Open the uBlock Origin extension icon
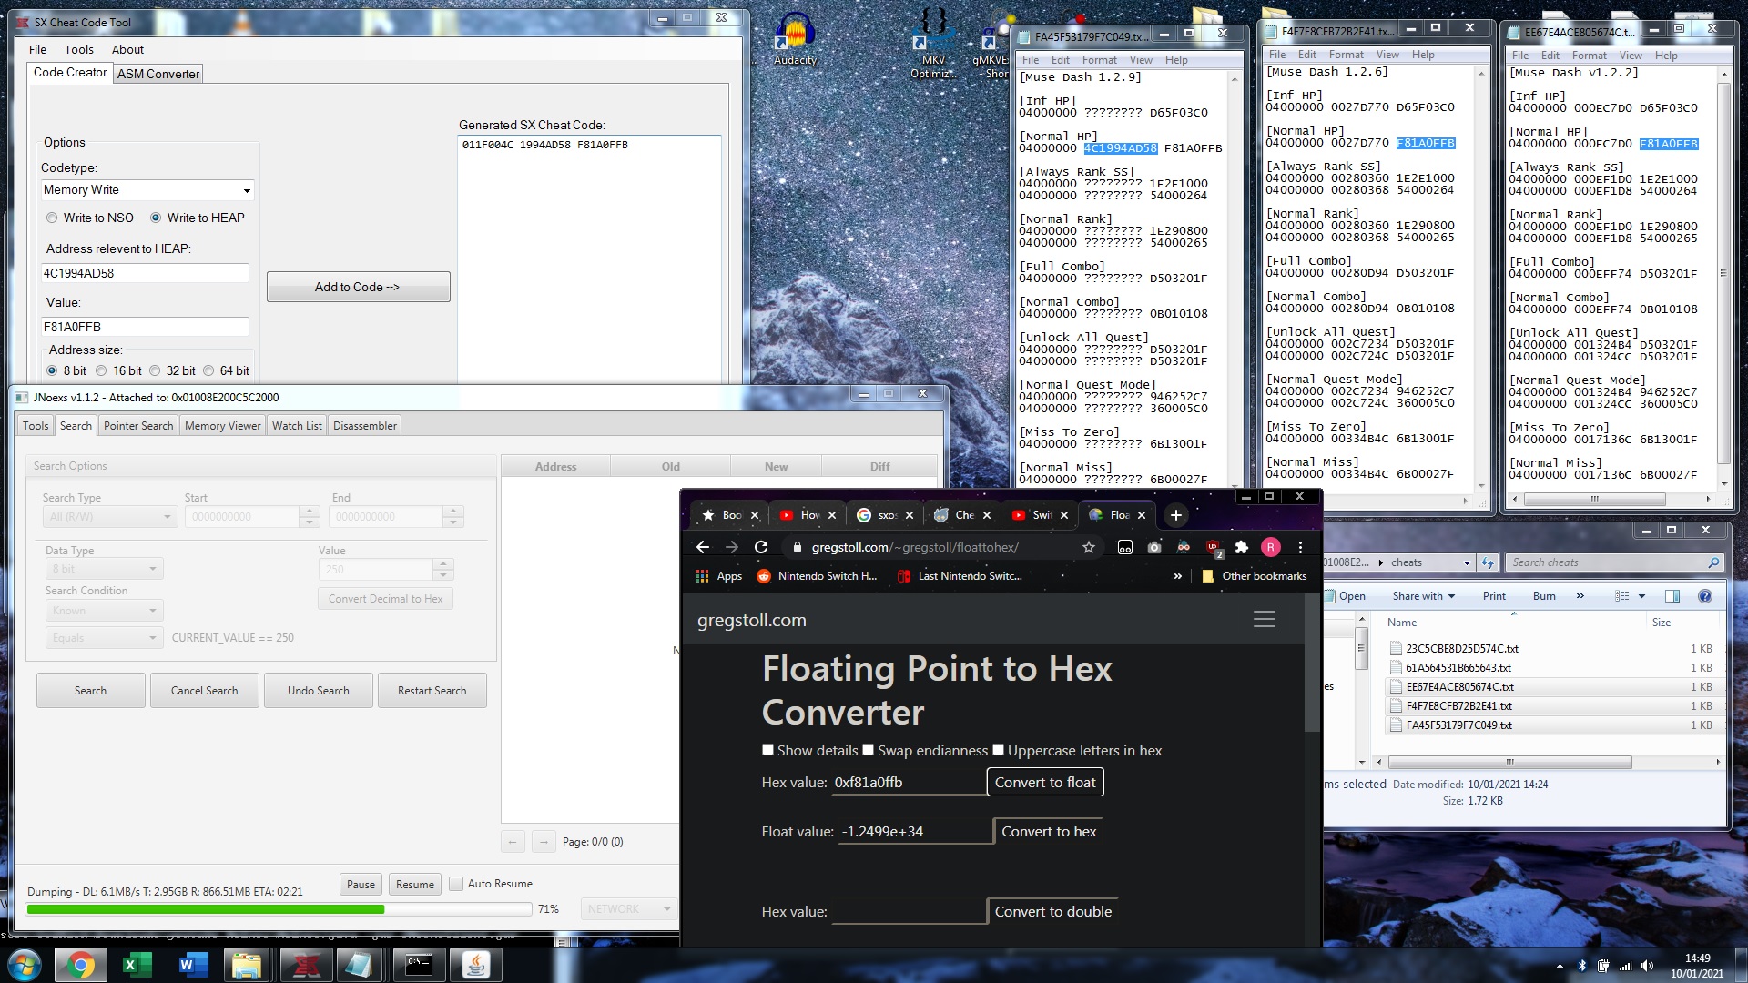The width and height of the screenshot is (1748, 983). [1213, 547]
